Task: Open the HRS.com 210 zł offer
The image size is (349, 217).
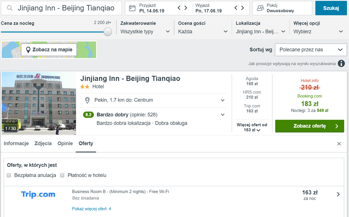Action: [252, 95]
